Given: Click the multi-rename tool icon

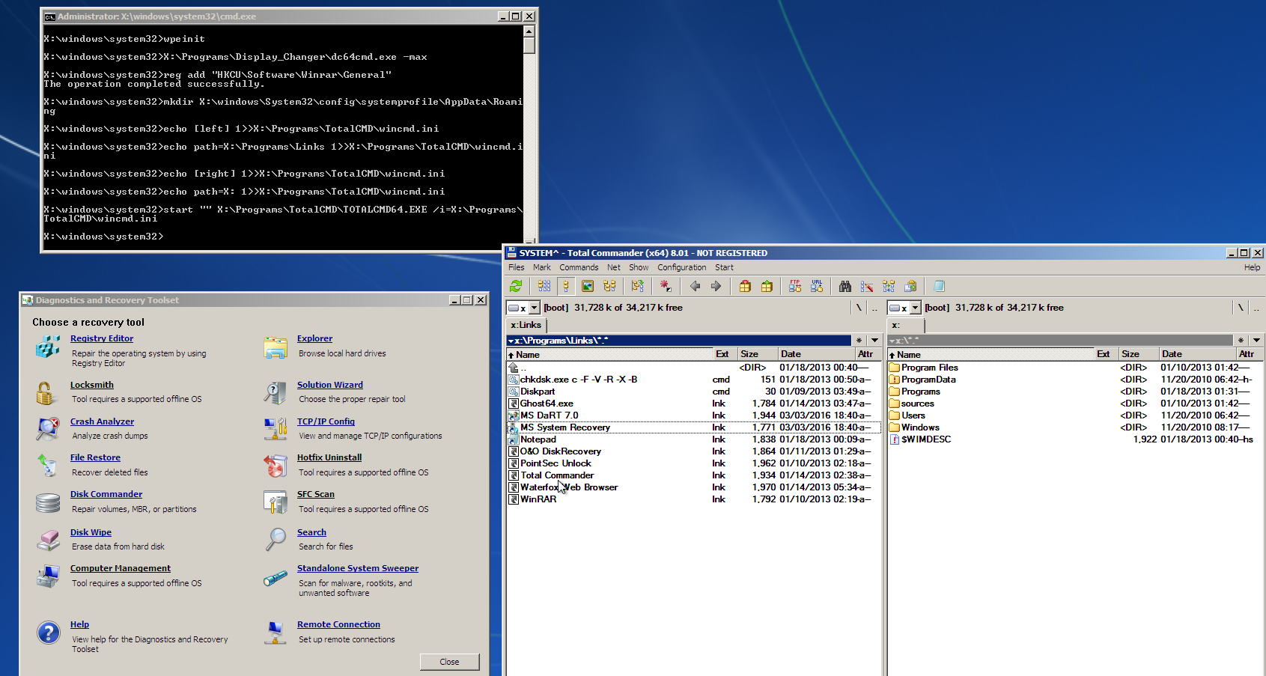Looking at the screenshot, I should pos(867,286).
